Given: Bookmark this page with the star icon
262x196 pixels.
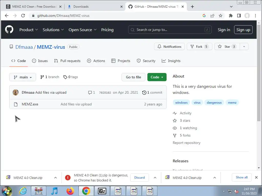Looking at the screenshot, I should pos(221,16).
